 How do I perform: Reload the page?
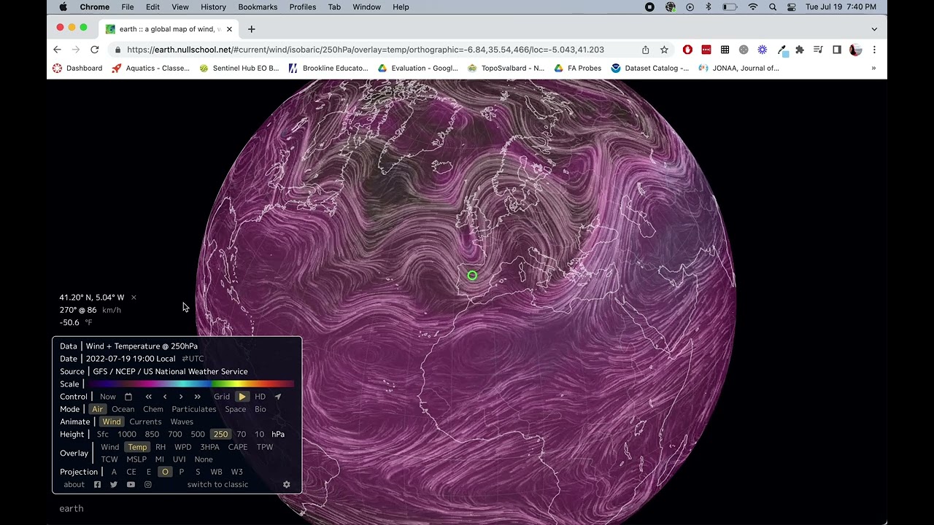tap(94, 50)
